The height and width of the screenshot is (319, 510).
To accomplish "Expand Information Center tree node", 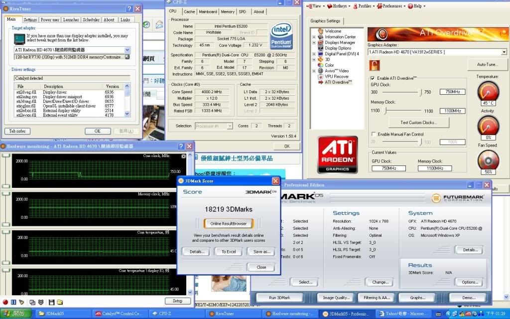I will 314,37.
